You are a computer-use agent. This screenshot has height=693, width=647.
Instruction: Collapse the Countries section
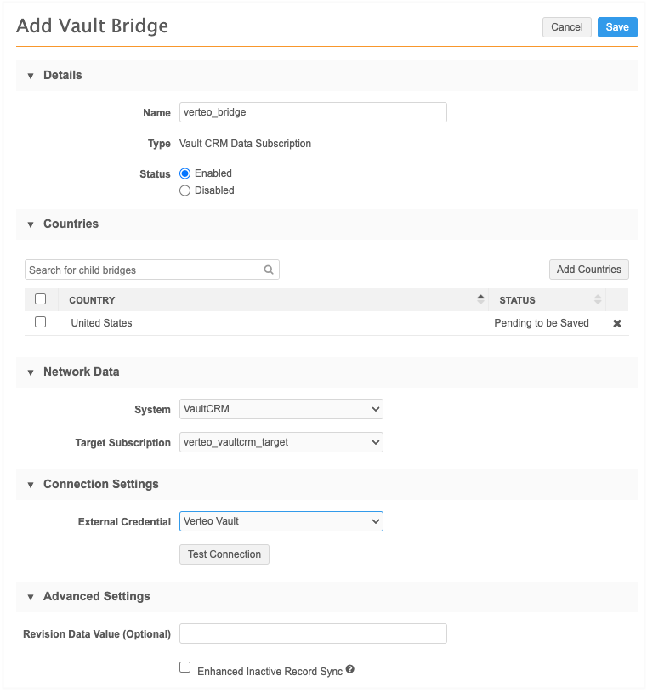(31, 224)
